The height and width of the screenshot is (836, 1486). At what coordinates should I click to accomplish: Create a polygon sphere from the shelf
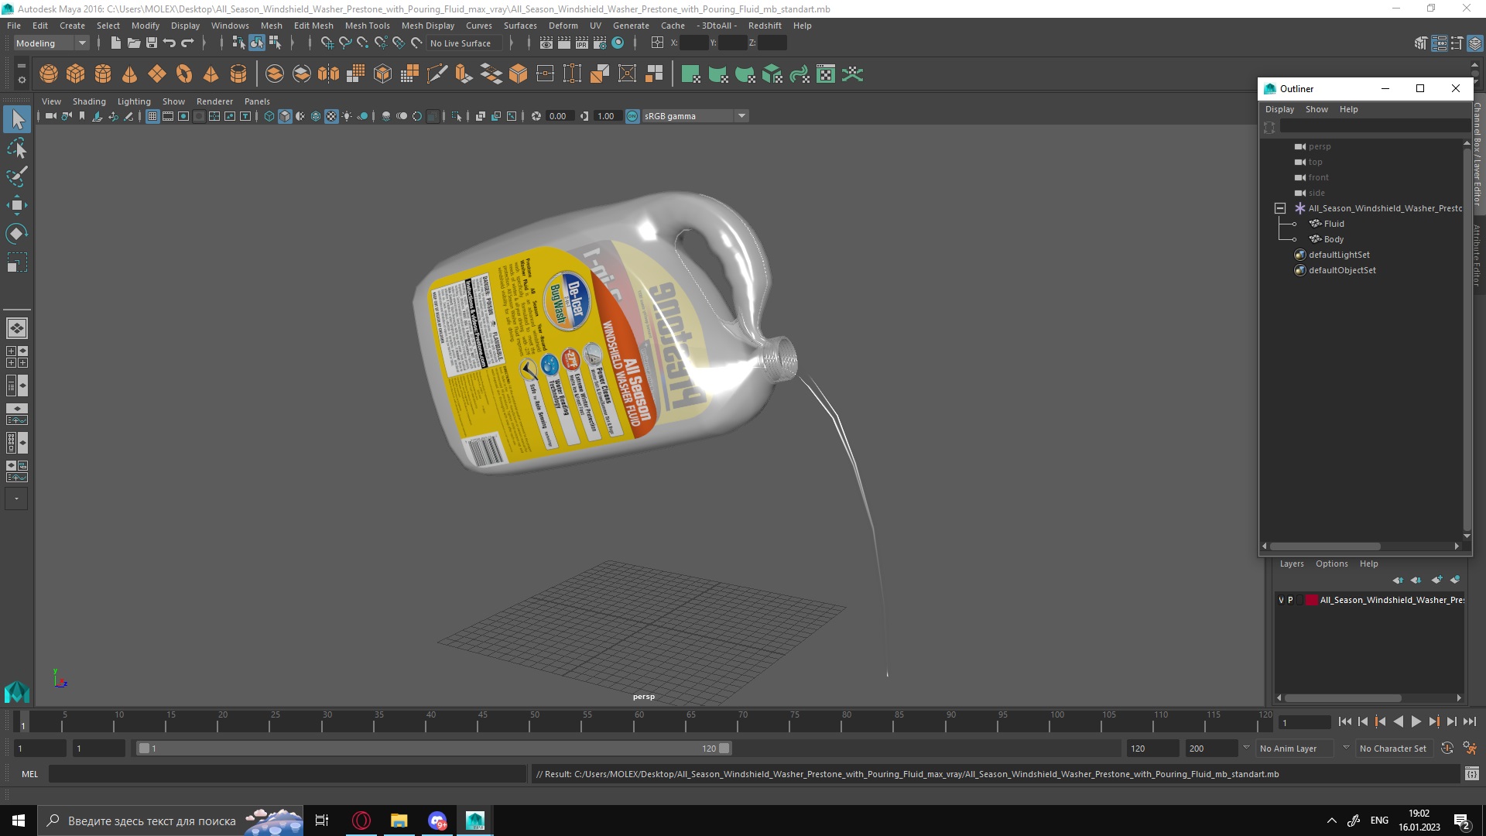point(48,74)
